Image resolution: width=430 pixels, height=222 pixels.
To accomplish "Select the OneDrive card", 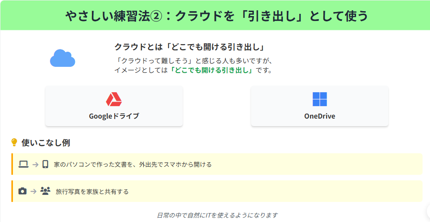I will pos(319,106).
